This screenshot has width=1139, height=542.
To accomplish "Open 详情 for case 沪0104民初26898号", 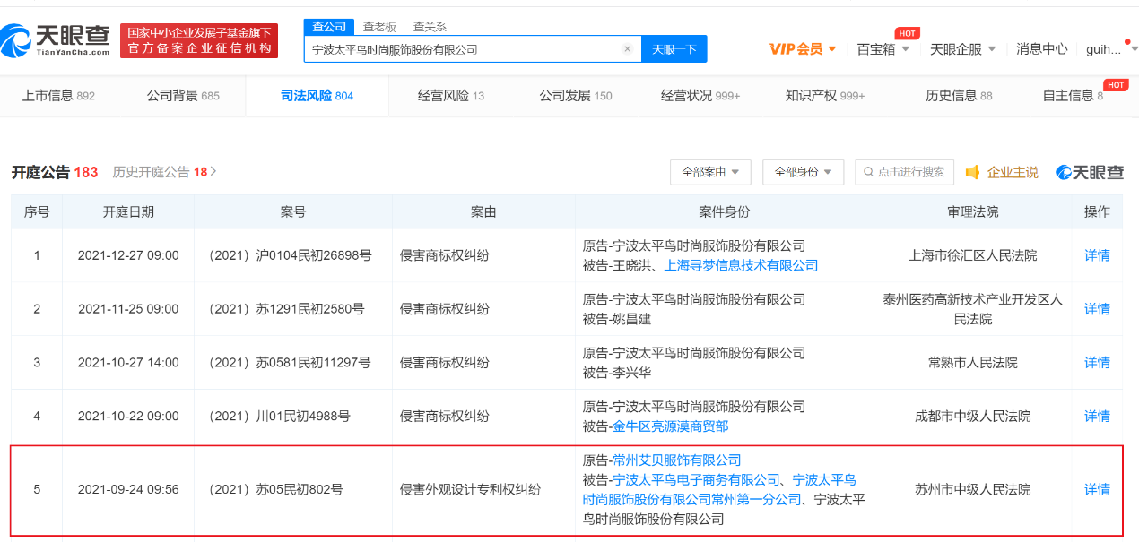I will 1097,255.
